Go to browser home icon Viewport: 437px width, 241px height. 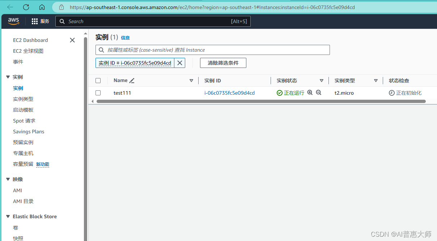tap(42, 7)
